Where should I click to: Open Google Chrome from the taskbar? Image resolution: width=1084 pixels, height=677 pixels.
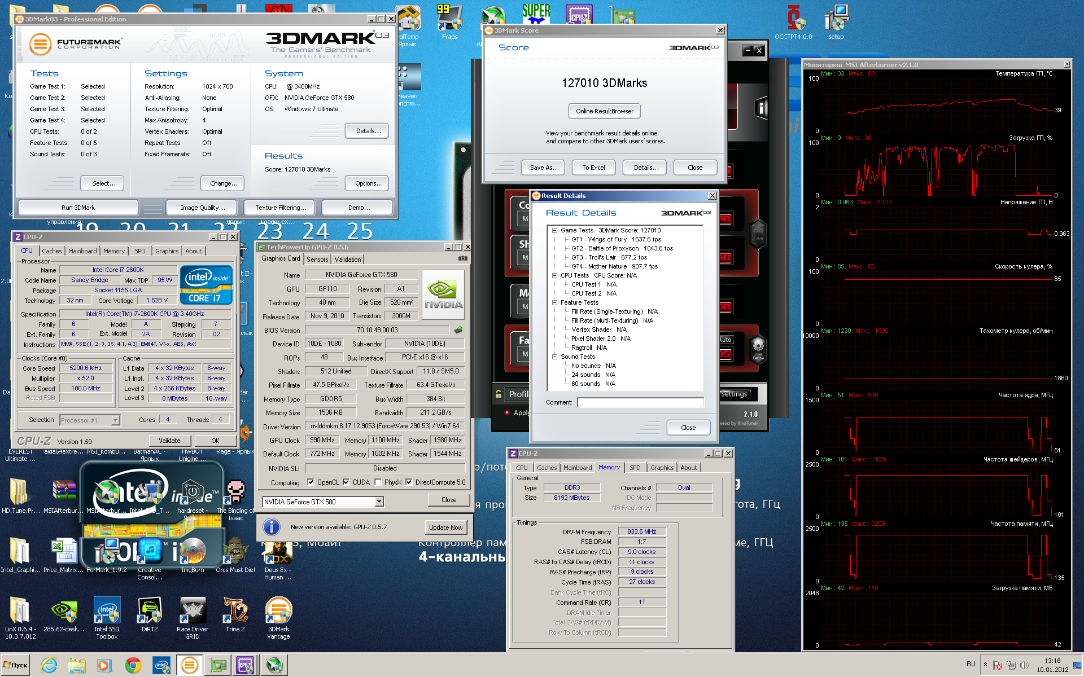133,665
